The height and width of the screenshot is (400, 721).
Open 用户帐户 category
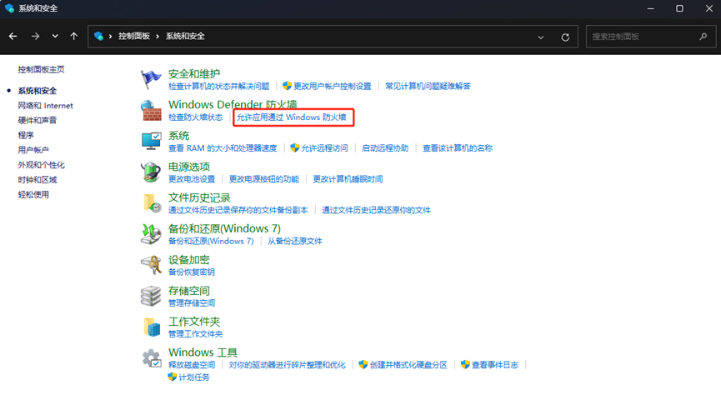(x=33, y=150)
